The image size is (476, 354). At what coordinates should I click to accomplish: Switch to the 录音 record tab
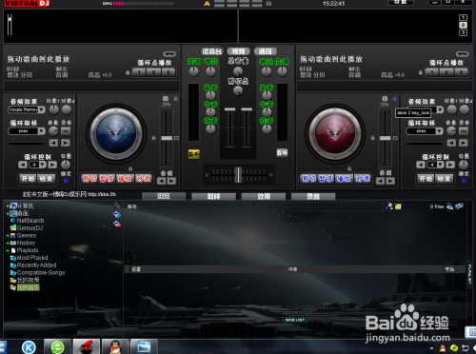[313, 197]
